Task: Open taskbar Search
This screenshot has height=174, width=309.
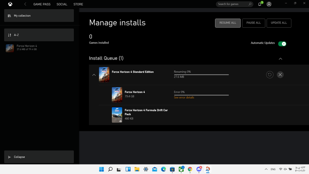Action: [x=110, y=169]
